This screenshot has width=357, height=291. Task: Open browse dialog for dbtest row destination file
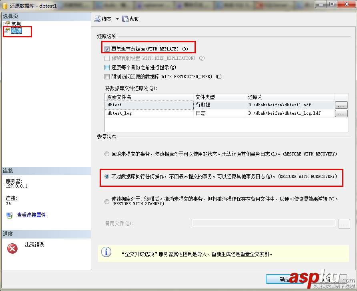[x=342, y=105]
